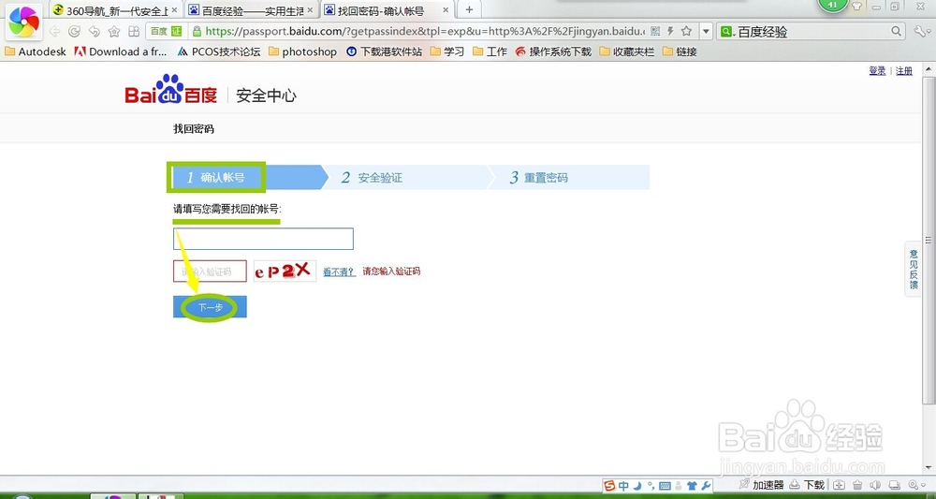Screen dimensions: 936x499
Task: Toggle the 加速器 accelerator in status bar
Action: point(761,485)
